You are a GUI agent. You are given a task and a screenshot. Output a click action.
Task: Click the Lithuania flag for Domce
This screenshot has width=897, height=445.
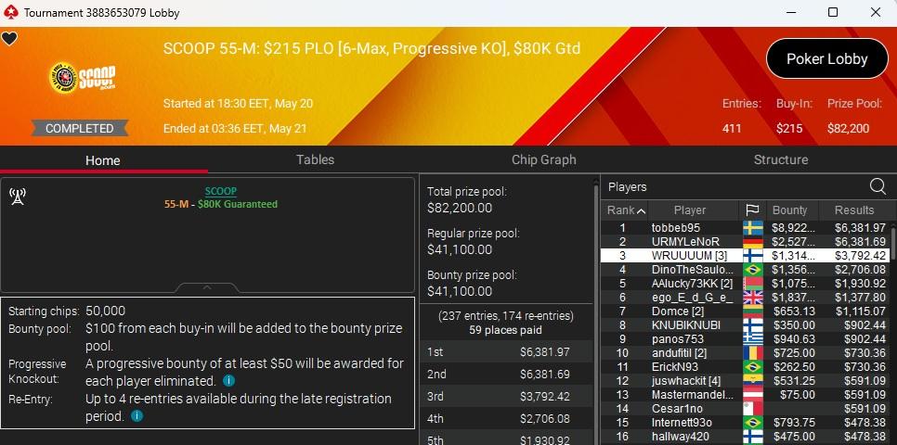753,311
